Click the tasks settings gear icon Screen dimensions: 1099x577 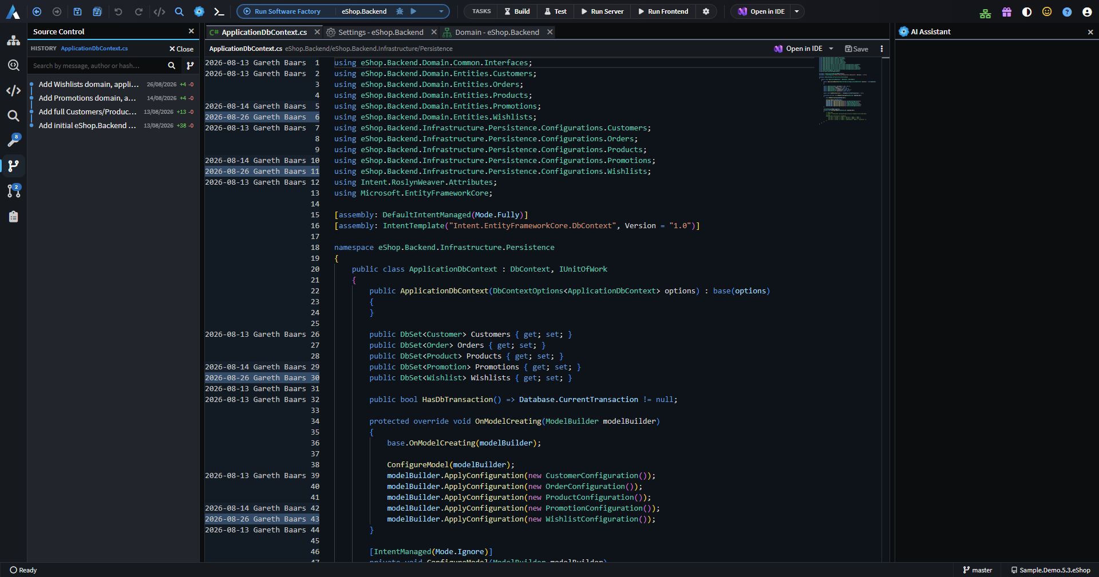tap(706, 11)
